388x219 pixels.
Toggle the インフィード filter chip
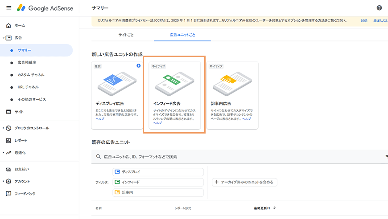[158, 182]
